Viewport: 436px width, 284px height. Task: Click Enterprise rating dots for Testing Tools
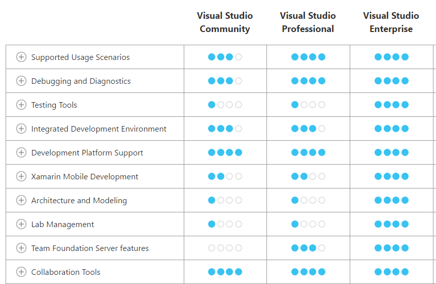coord(391,105)
